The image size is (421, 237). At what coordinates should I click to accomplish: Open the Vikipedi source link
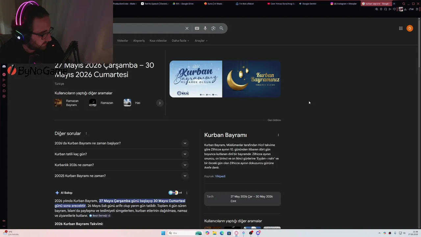(x=220, y=176)
